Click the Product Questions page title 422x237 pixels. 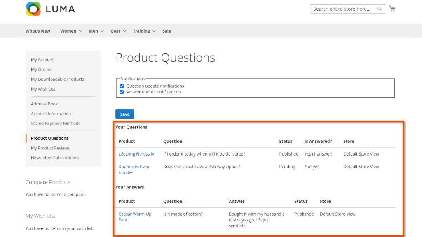click(166, 58)
